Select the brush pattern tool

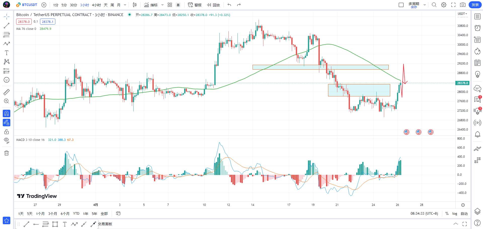click(7, 44)
